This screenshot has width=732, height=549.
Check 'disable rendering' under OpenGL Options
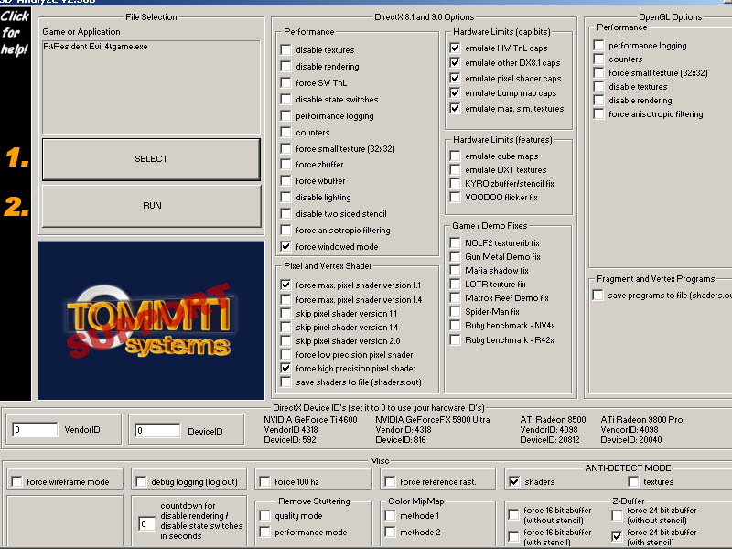pyautogui.click(x=598, y=101)
